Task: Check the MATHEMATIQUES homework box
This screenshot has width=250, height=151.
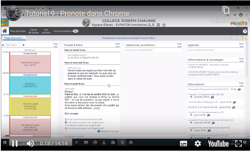Action: tap(66, 55)
